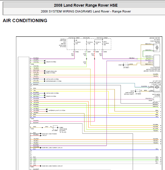Click the interior lights system arrow at pin 22
Image resolution: width=165 pixels, height=170 pixels.
pos(47,109)
